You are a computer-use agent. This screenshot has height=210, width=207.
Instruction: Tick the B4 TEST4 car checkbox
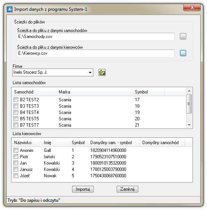coord(16,112)
